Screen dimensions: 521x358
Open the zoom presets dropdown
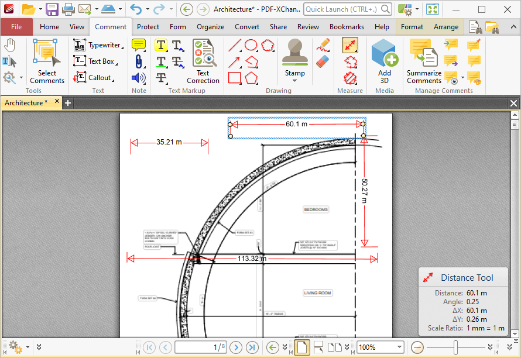[401, 347]
